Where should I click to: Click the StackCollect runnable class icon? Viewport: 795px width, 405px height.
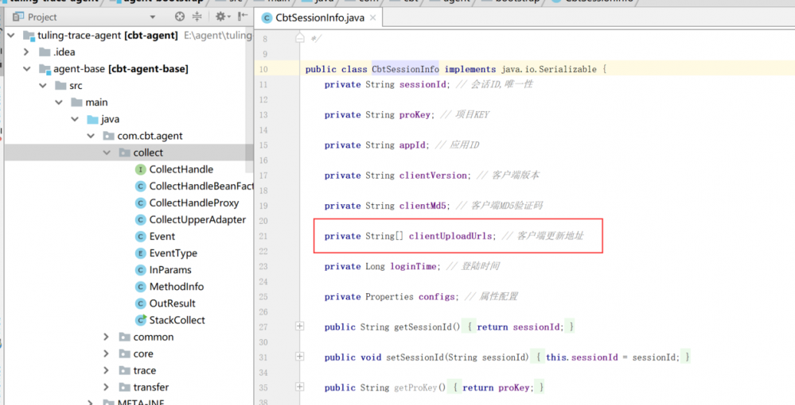click(x=140, y=319)
